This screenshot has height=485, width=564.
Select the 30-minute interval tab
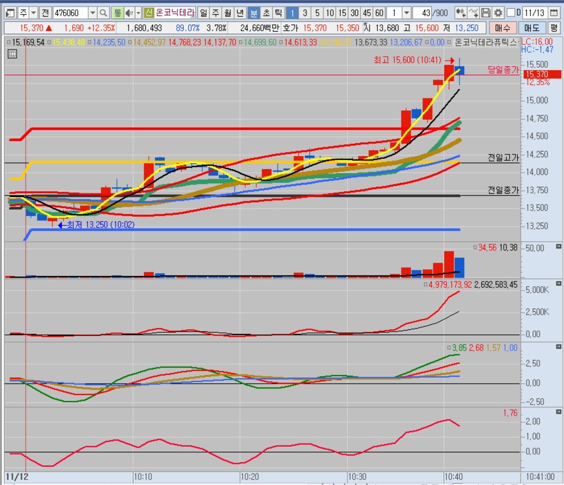click(355, 13)
